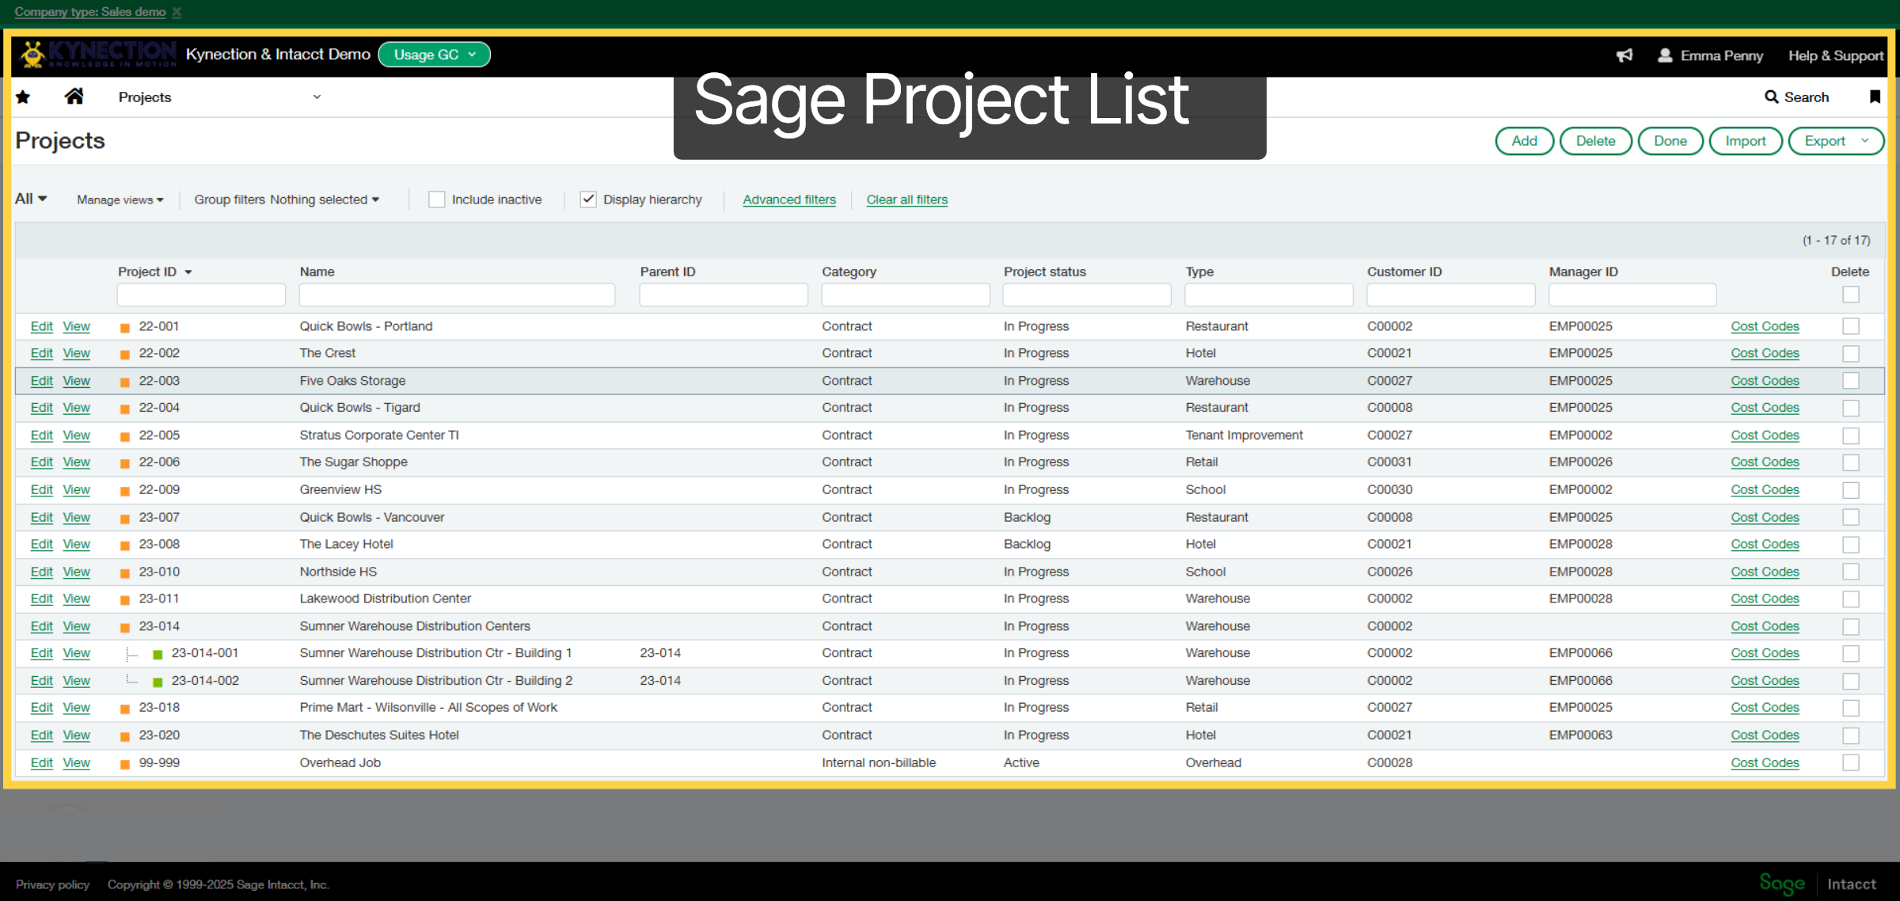
Task: Open the Emma Penny user profile
Action: click(x=1710, y=55)
